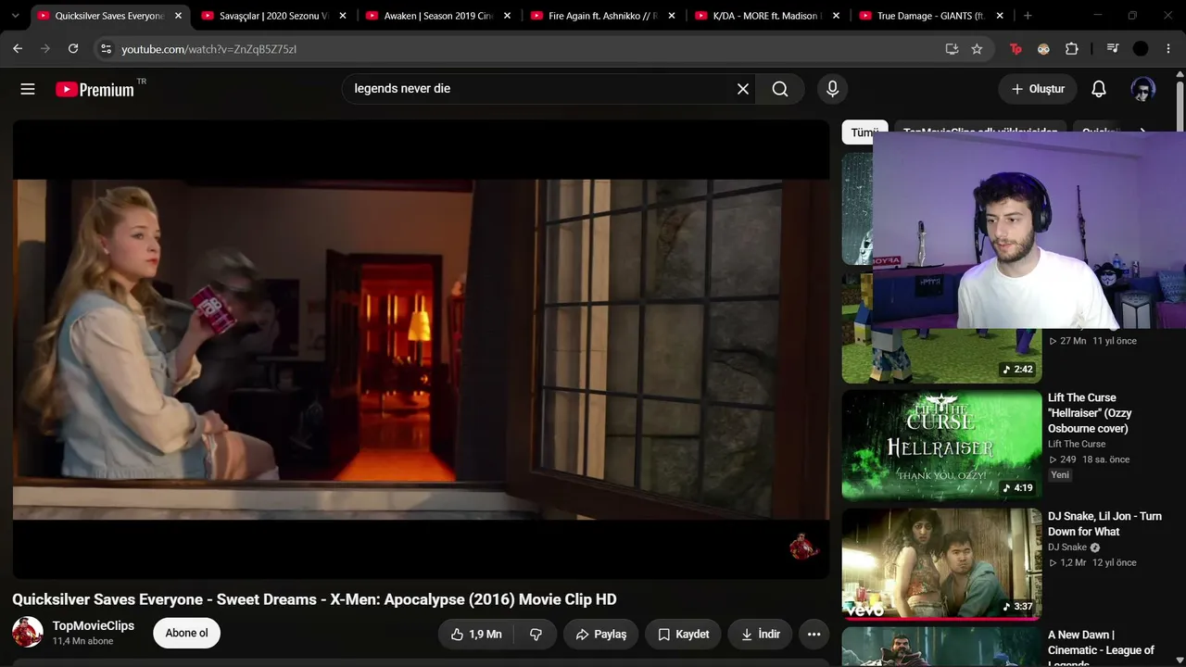This screenshot has height=667, width=1186.
Task: Open the Chrome profile circle
Action: tap(1141, 49)
